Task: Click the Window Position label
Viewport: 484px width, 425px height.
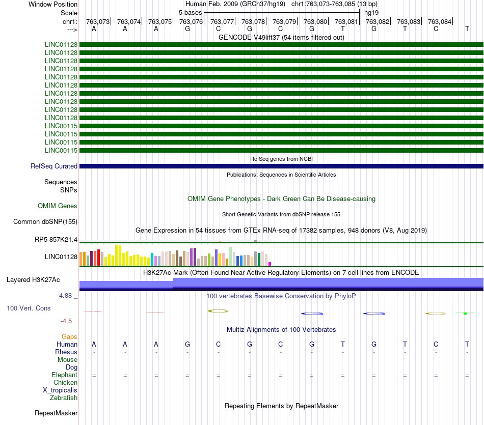Action: click(x=53, y=4)
